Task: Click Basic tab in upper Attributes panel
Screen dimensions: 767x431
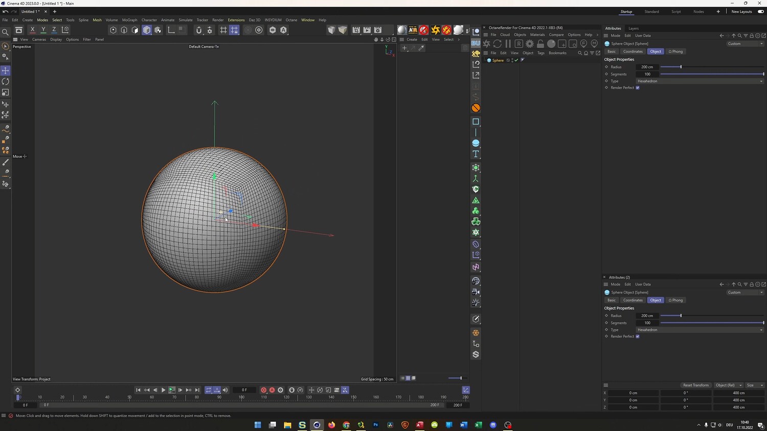Action: pyautogui.click(x=612, y=52)
